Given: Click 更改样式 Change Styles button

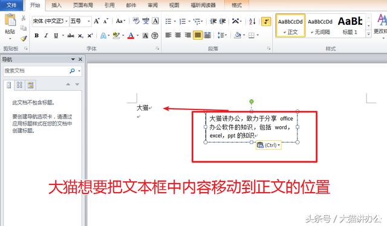Looking at the screenshot, I should (380, 26).
